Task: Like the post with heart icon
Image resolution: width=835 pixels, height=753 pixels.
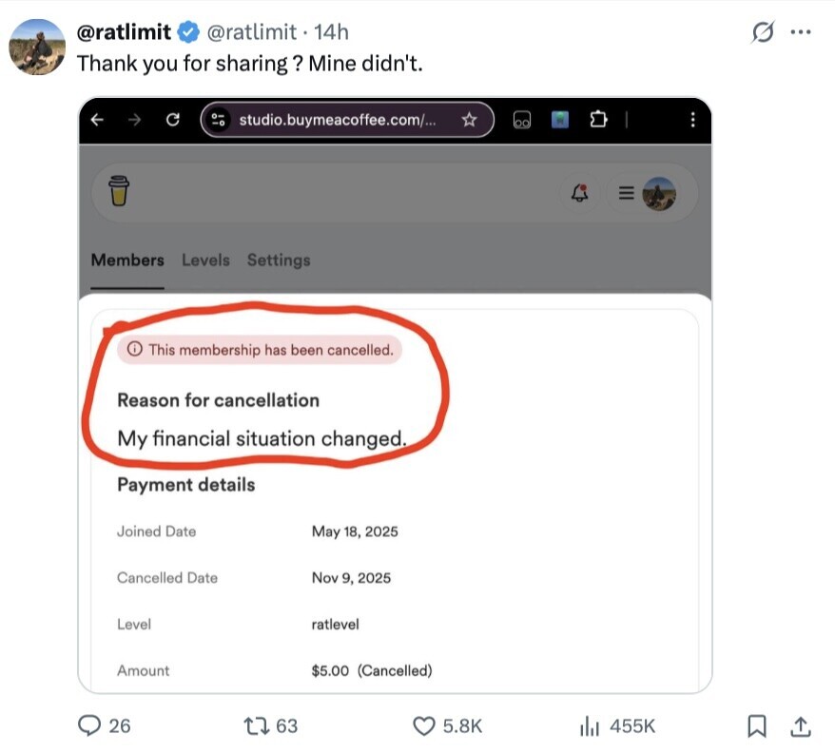Action: [424, 725]
